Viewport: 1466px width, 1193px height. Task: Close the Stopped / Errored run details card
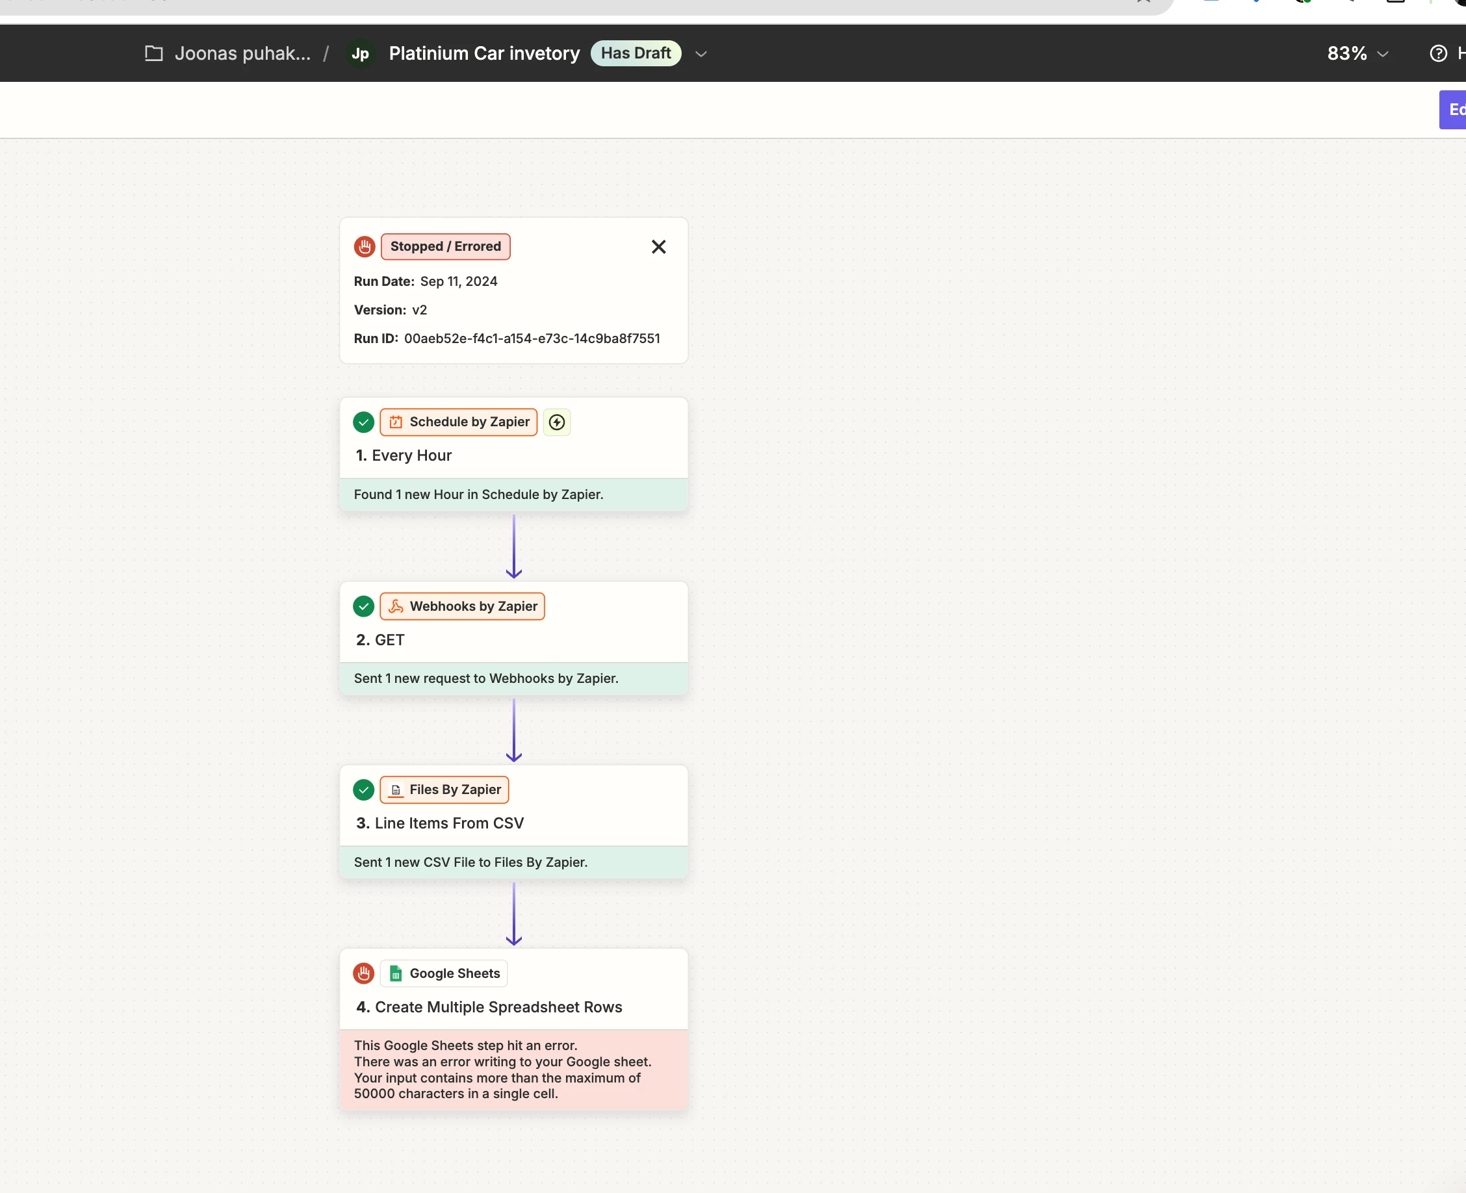point(658,247)
